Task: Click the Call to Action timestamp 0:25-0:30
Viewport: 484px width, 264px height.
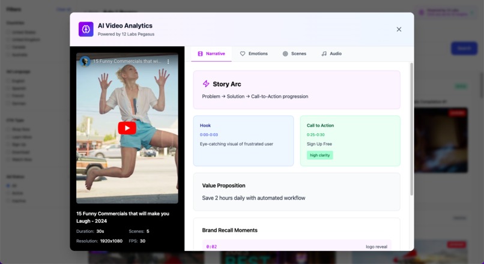Action: point(315,135)
